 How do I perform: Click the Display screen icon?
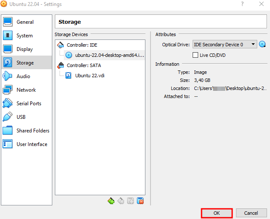point(8,49)
